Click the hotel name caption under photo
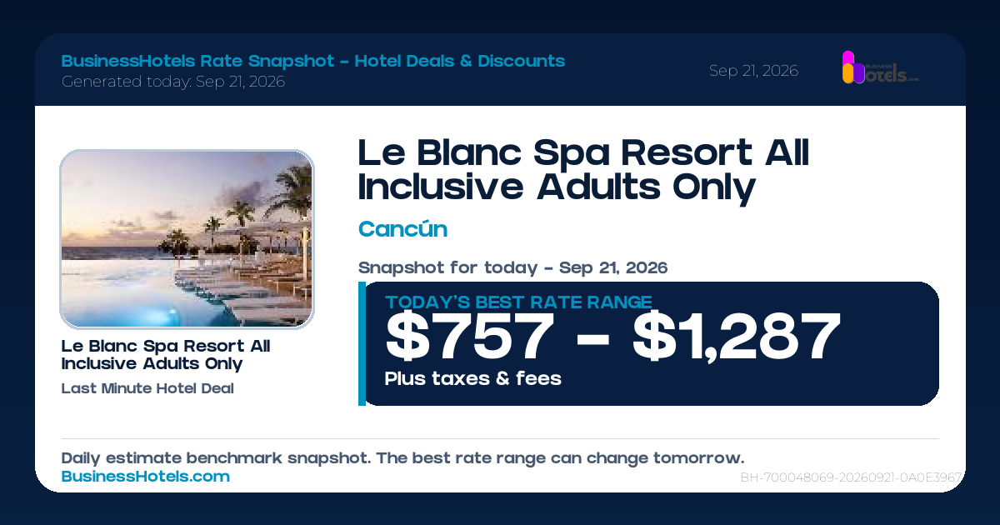1000x525 pixels. [x=166, y=355]
